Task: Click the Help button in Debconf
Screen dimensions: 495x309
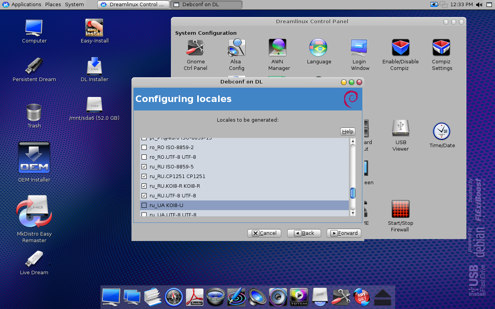Action: pos(348,132)
